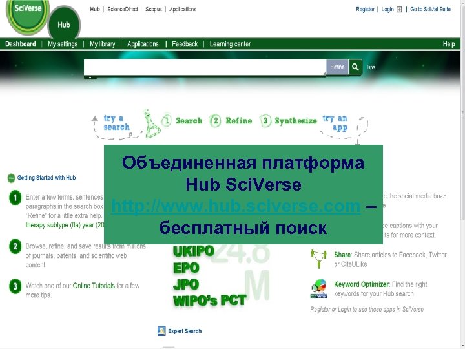Click the Getting Started with Hub heading
The width and height of the screenshot is (465, 349).
pos(46,178)
